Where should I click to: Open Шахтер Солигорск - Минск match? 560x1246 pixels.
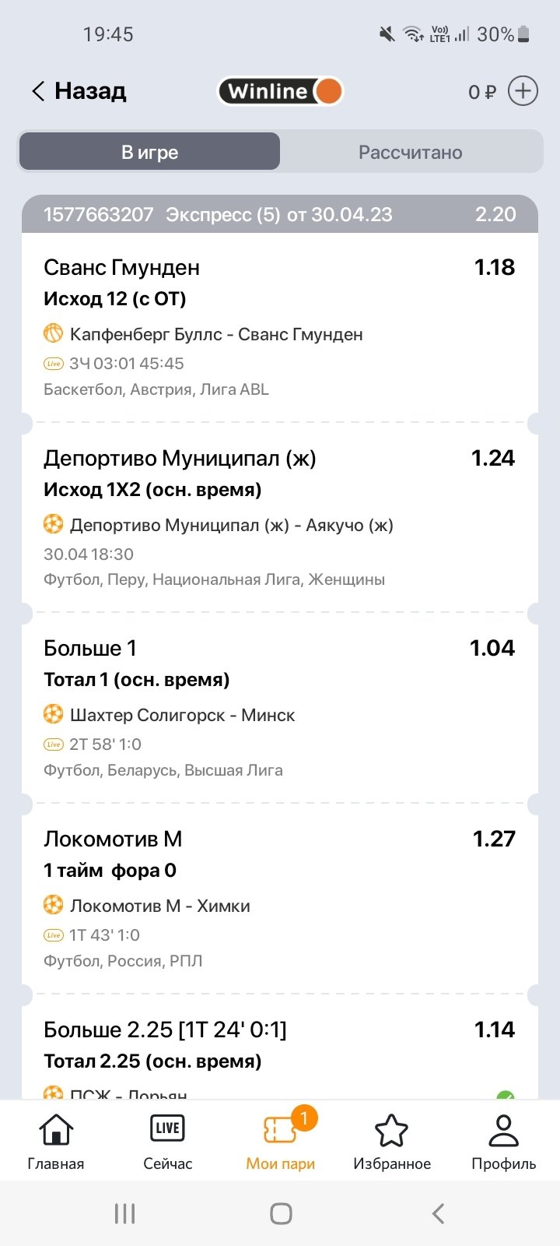182,715
